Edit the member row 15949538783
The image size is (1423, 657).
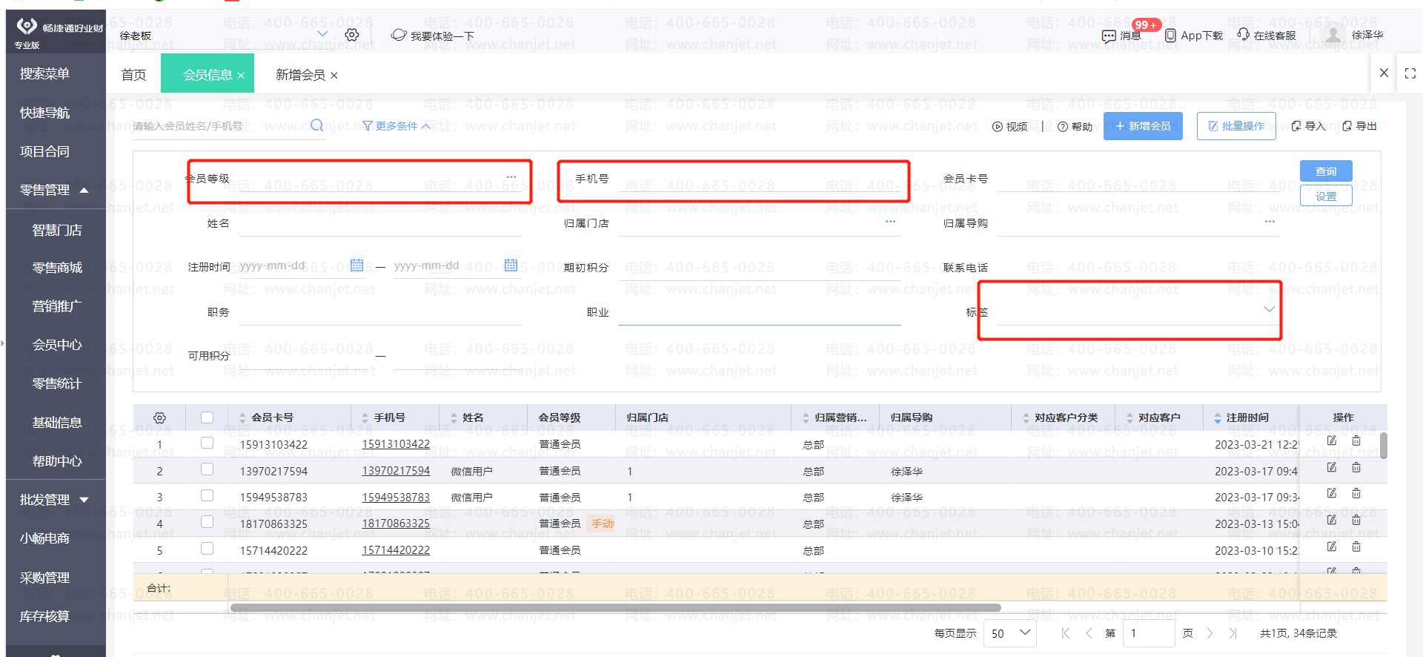[1331, 493]
